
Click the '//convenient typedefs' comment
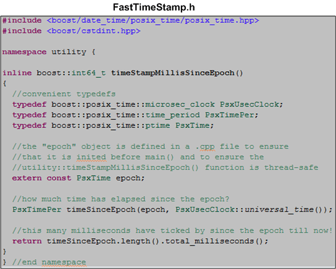(x=64, y=94)
